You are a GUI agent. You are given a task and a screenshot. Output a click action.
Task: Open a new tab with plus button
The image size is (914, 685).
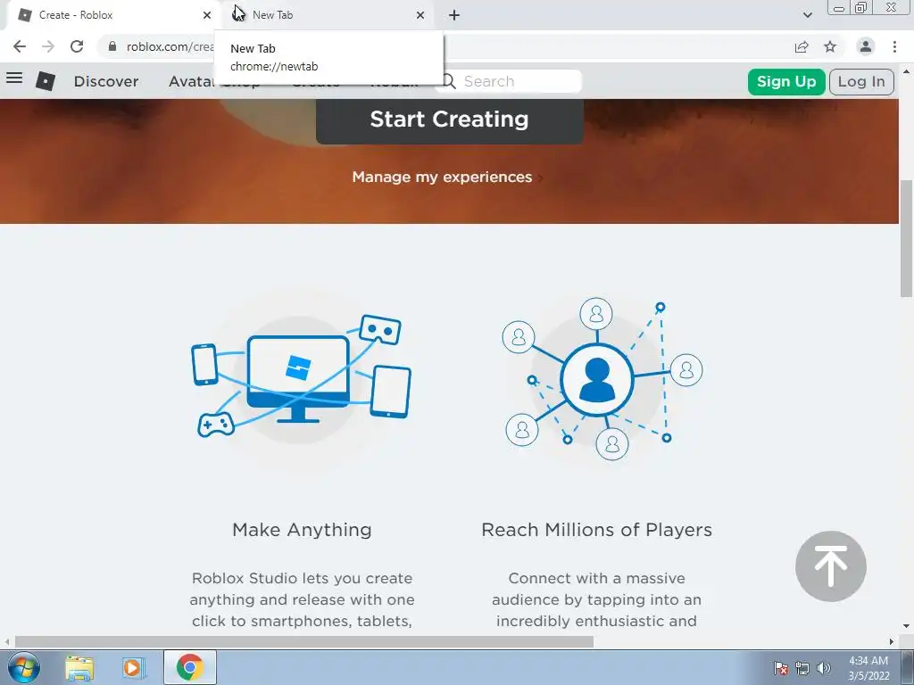click(454, 15)
